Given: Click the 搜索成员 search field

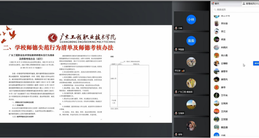Looking at the screenshot, I should point(236,10).
